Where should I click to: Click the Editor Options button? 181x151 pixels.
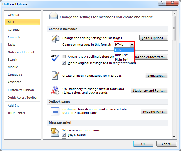[x=153, y=38]
